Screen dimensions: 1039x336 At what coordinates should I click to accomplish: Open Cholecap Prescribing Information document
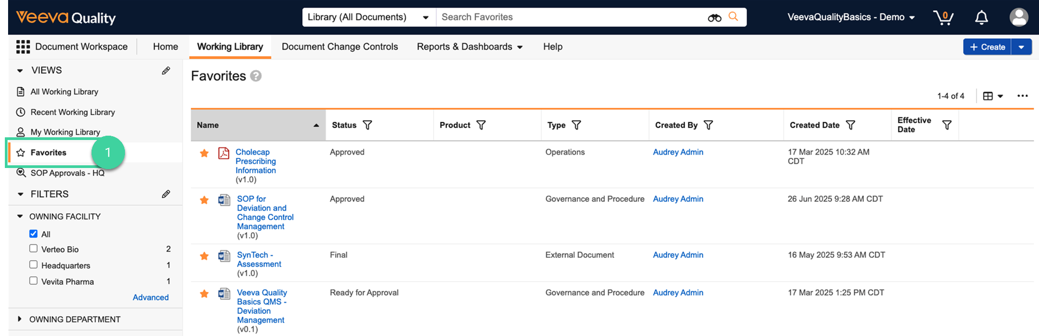tap(256, 161)
